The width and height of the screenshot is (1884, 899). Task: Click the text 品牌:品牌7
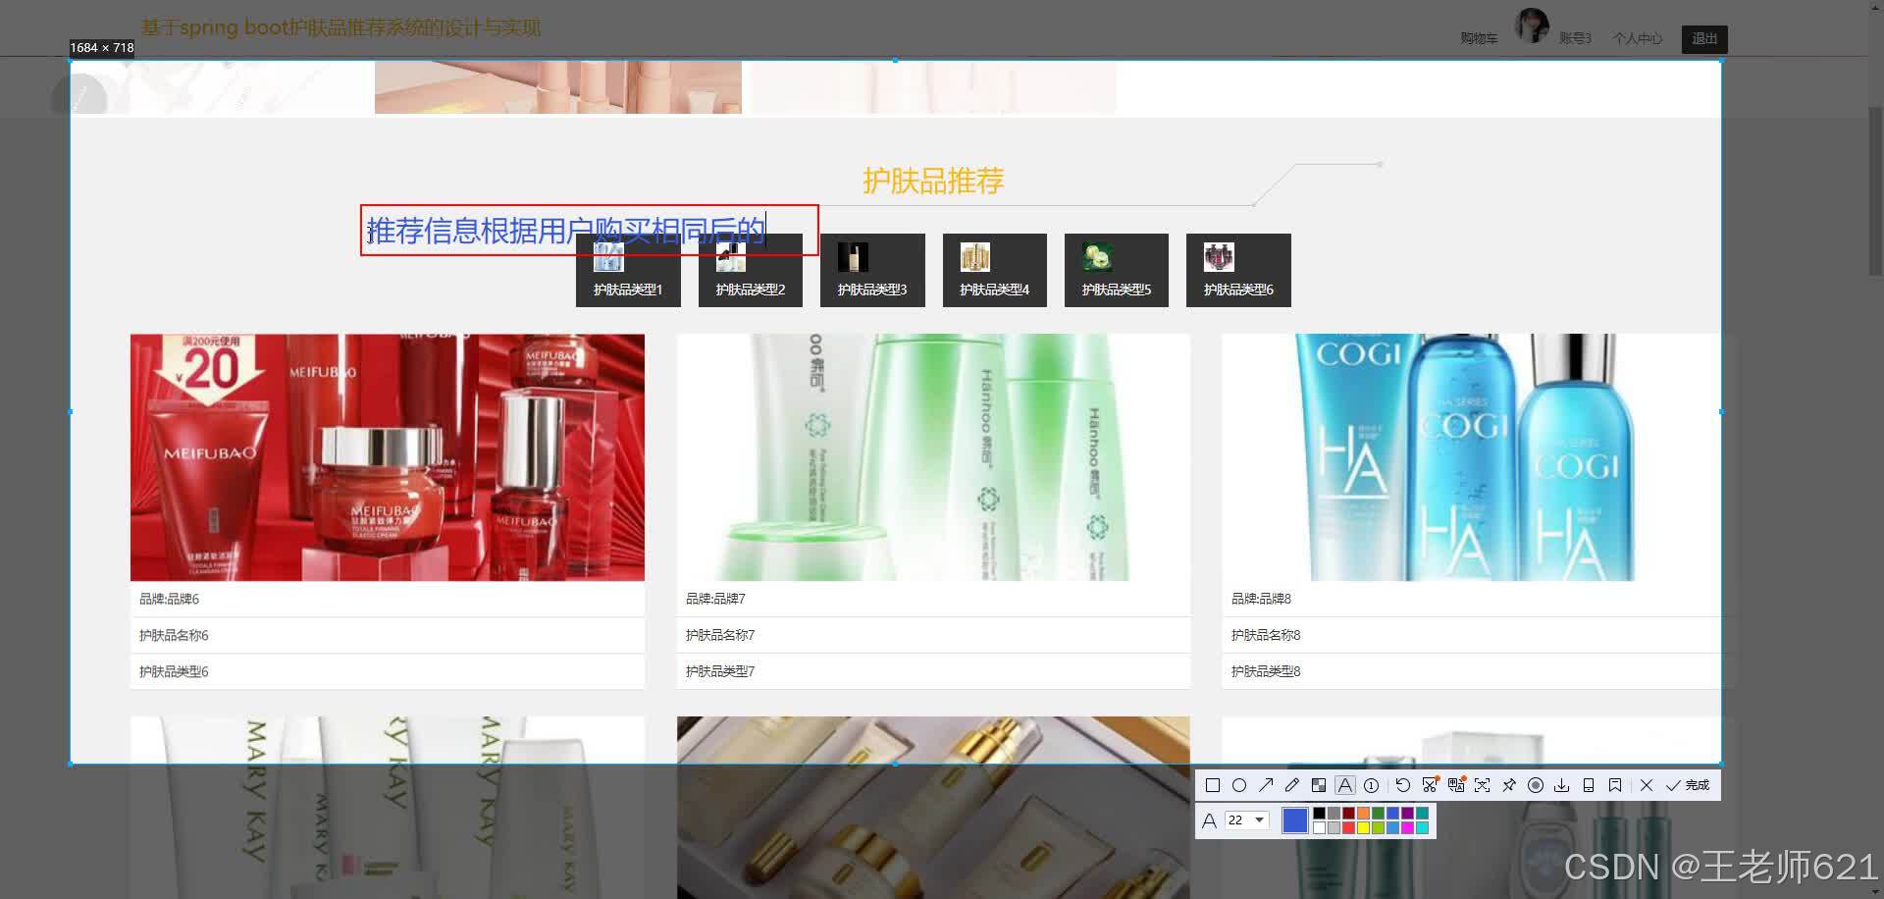[715, 599]
